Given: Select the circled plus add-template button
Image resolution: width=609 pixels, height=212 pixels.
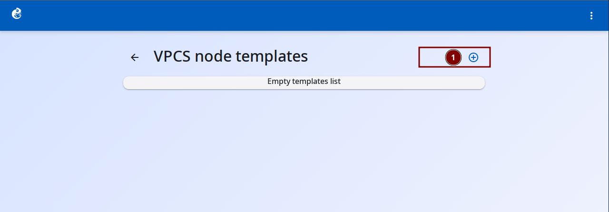Looking at the screenshot, I should click(473, 57).
